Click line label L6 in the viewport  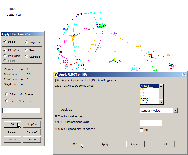coord(155,70)
